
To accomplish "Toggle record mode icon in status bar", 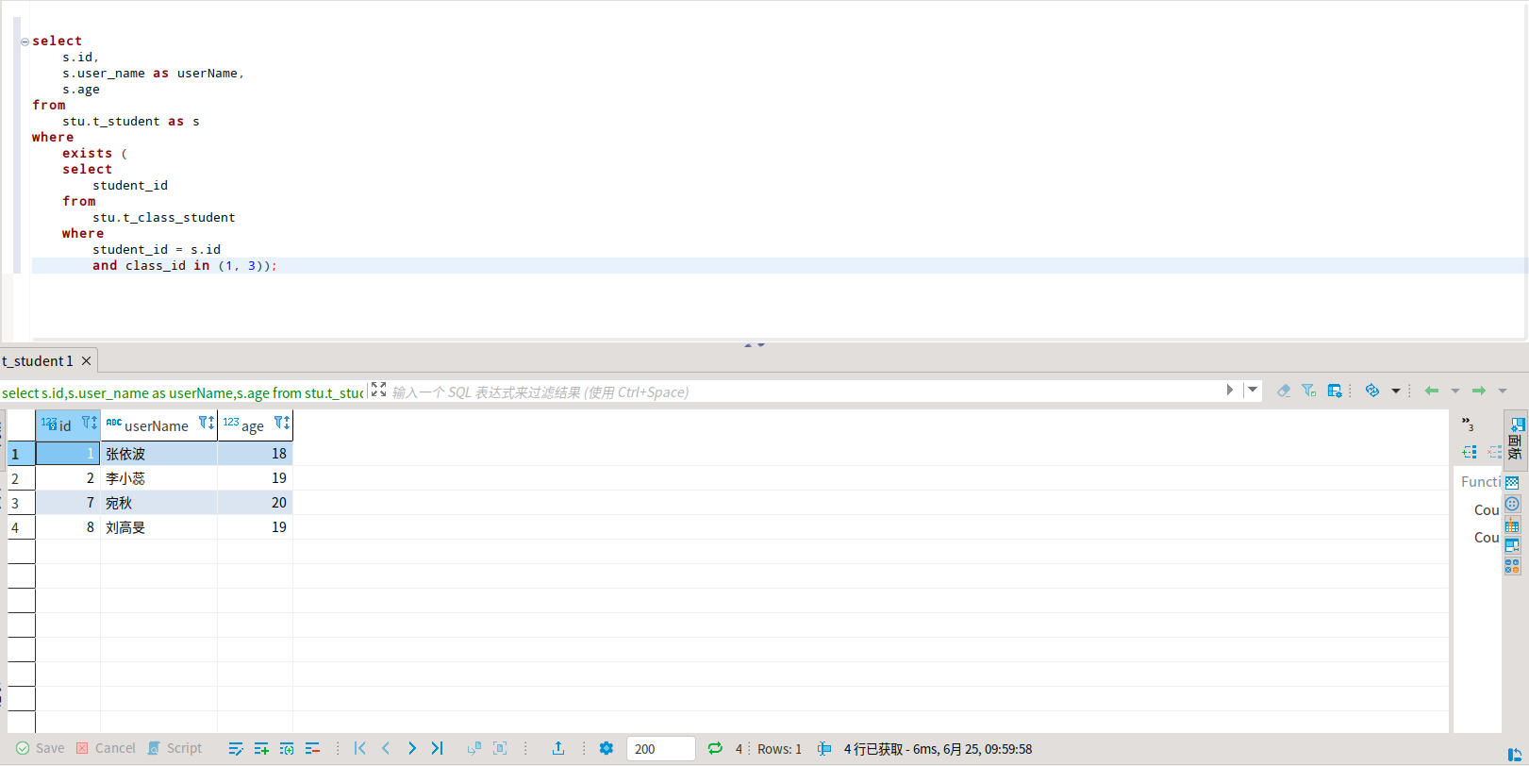I will pyautogui.click(x=824, y=749).
